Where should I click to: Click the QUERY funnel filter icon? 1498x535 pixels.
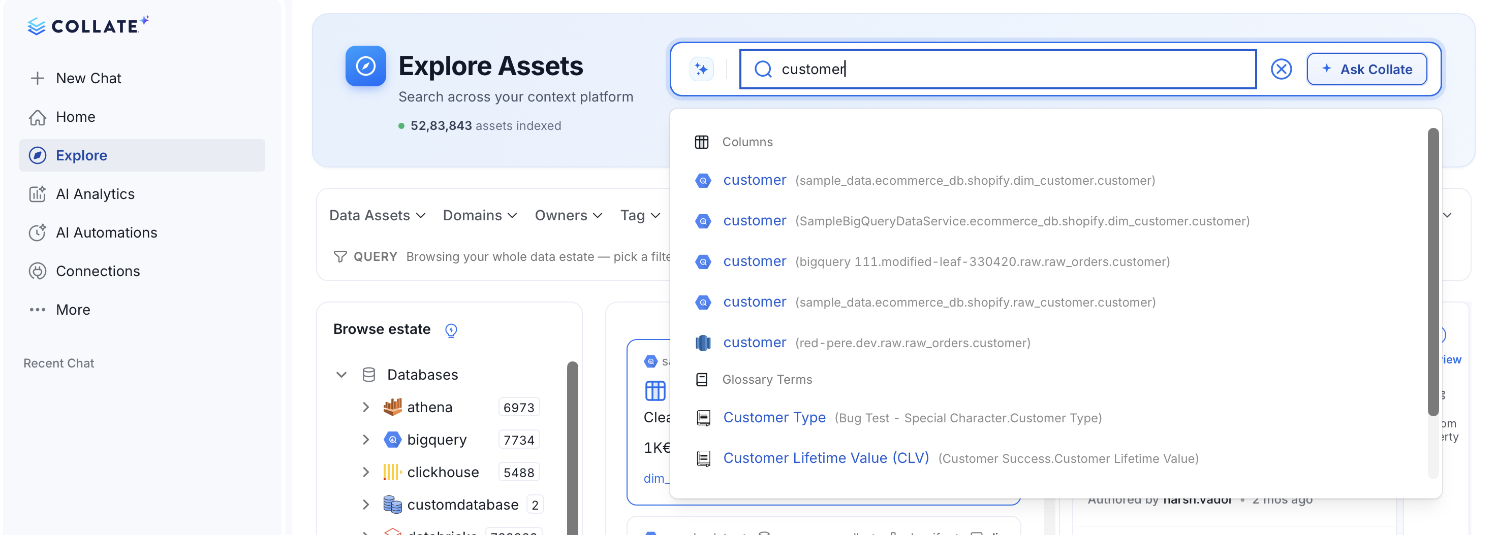pyautogui.click(x=339, y=257)
